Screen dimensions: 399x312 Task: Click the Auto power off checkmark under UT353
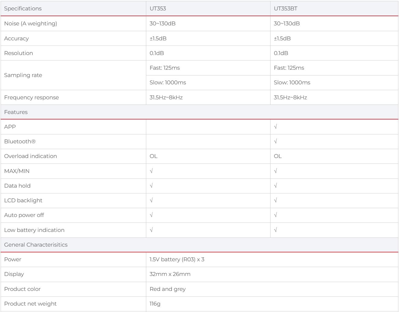(151, 215)
